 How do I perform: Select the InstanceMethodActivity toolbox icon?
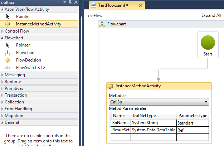click(8, 24)
